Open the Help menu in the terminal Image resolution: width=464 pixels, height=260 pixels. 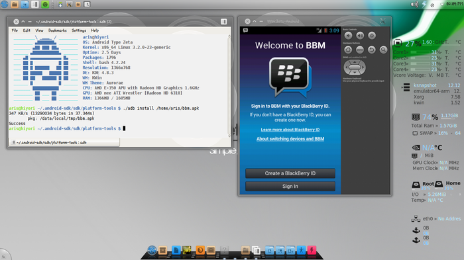(95, 30)
